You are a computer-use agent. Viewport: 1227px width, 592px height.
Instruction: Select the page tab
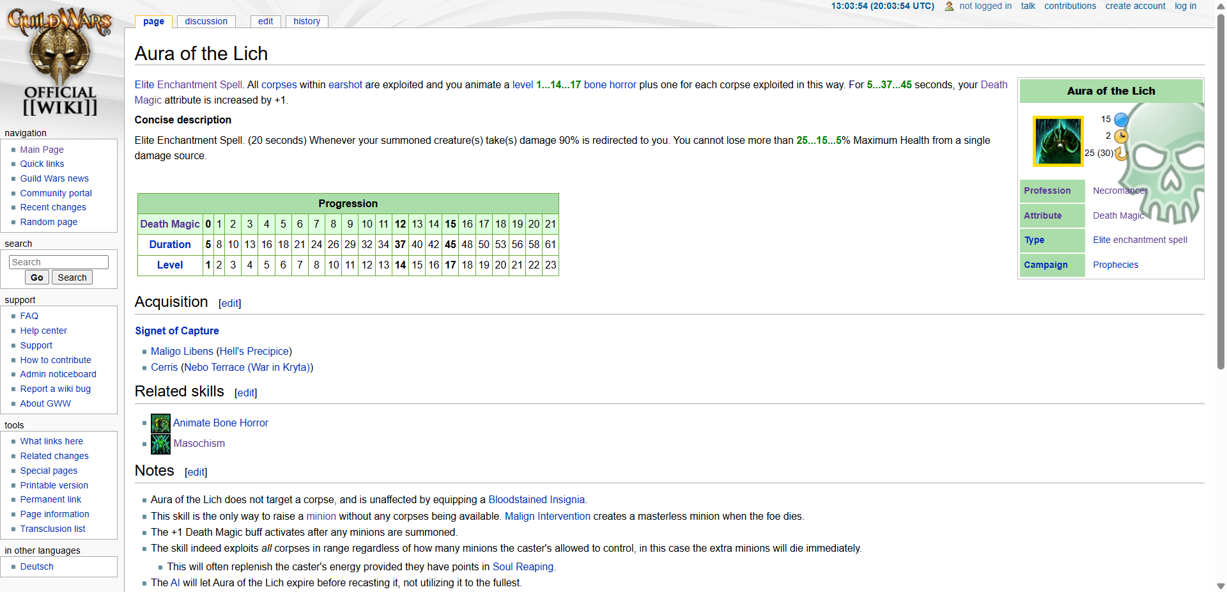click(153, 21)
